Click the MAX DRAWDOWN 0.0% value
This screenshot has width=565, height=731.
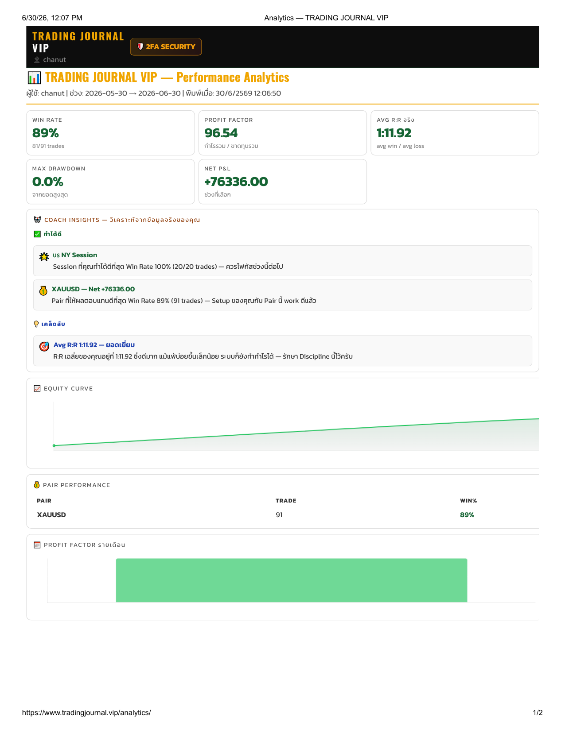(x=48, y=182)
